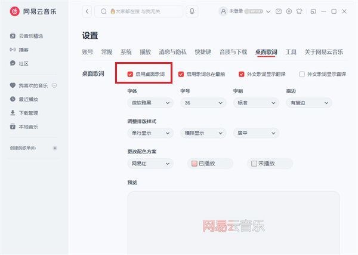Open the mail messages icon in header
The image size is (358, 255).
(278, 11)
